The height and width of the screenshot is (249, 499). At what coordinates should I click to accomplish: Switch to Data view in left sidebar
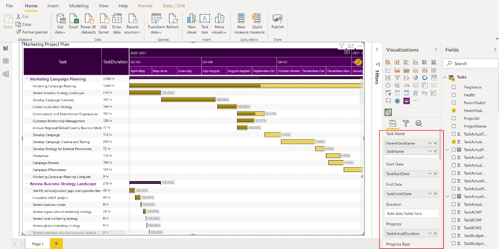pos(6,61)
